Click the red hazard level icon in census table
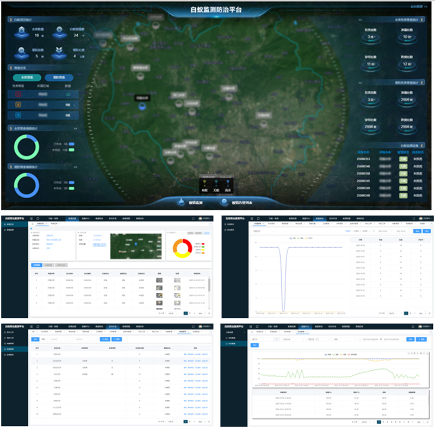The height and width of the screenshot is (428, 435). click(x=18, y=94)
